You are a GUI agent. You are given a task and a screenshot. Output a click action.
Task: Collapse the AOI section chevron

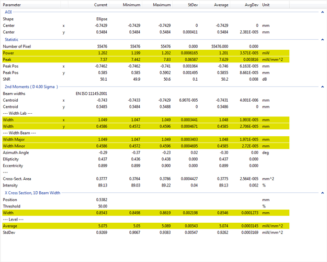click(322, 12)
